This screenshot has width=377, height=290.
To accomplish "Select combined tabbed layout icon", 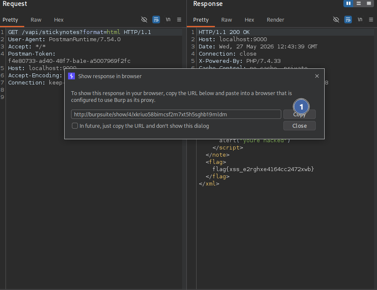I will coord(368,3).
